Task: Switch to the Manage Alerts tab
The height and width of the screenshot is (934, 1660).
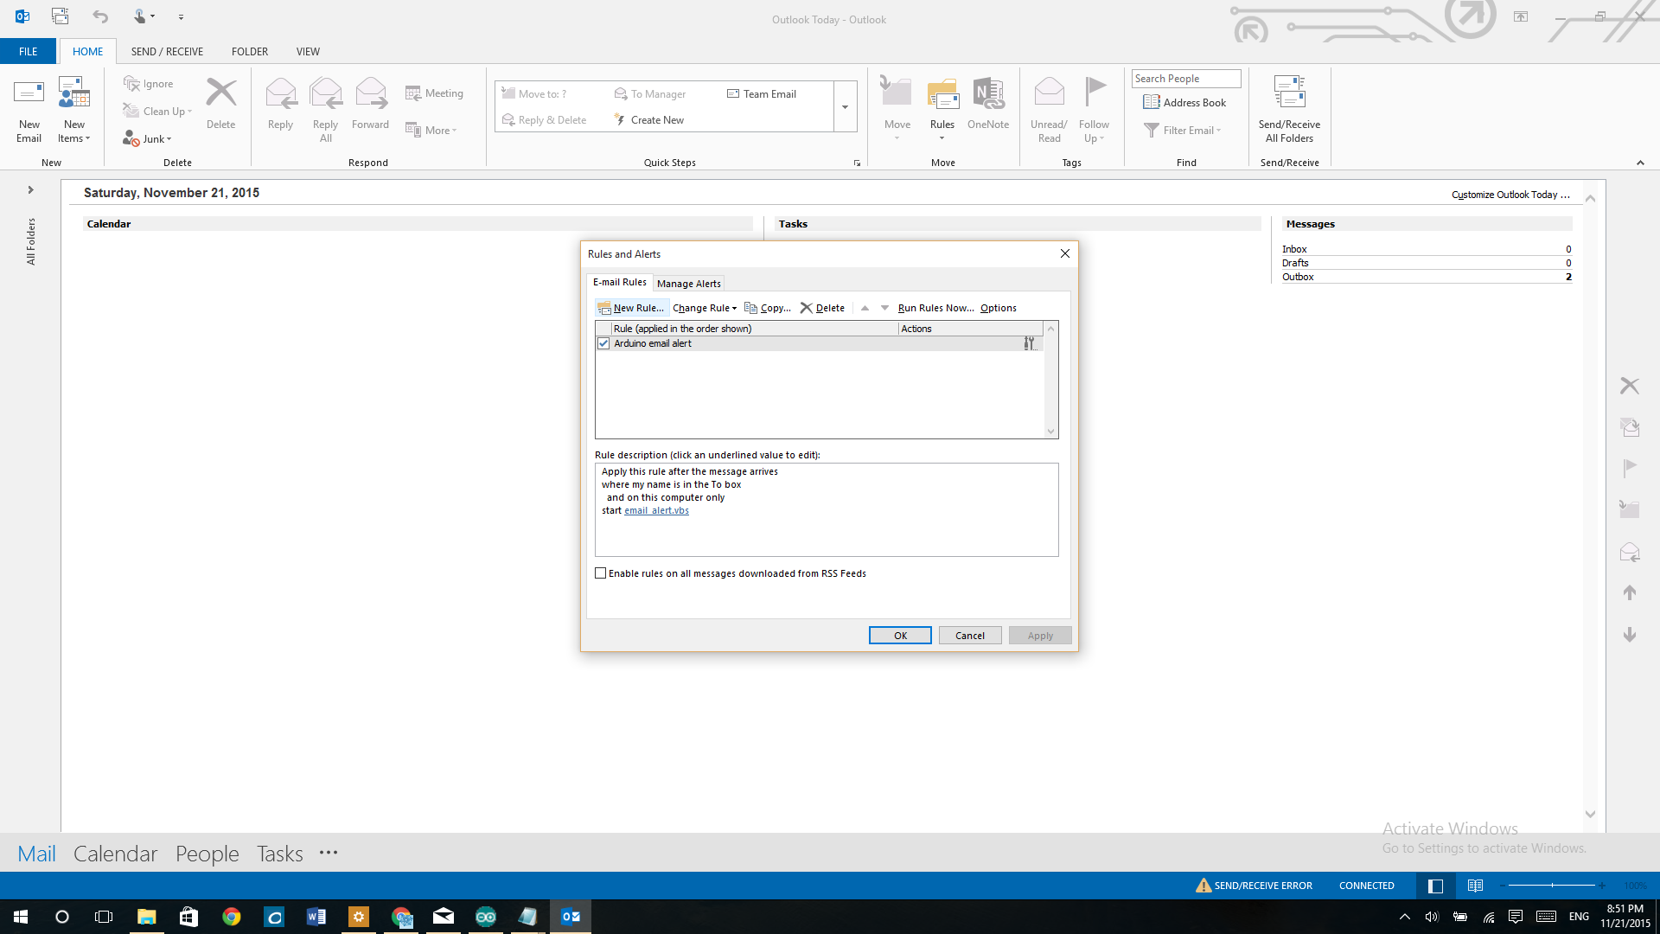Action: pos(689,283)
